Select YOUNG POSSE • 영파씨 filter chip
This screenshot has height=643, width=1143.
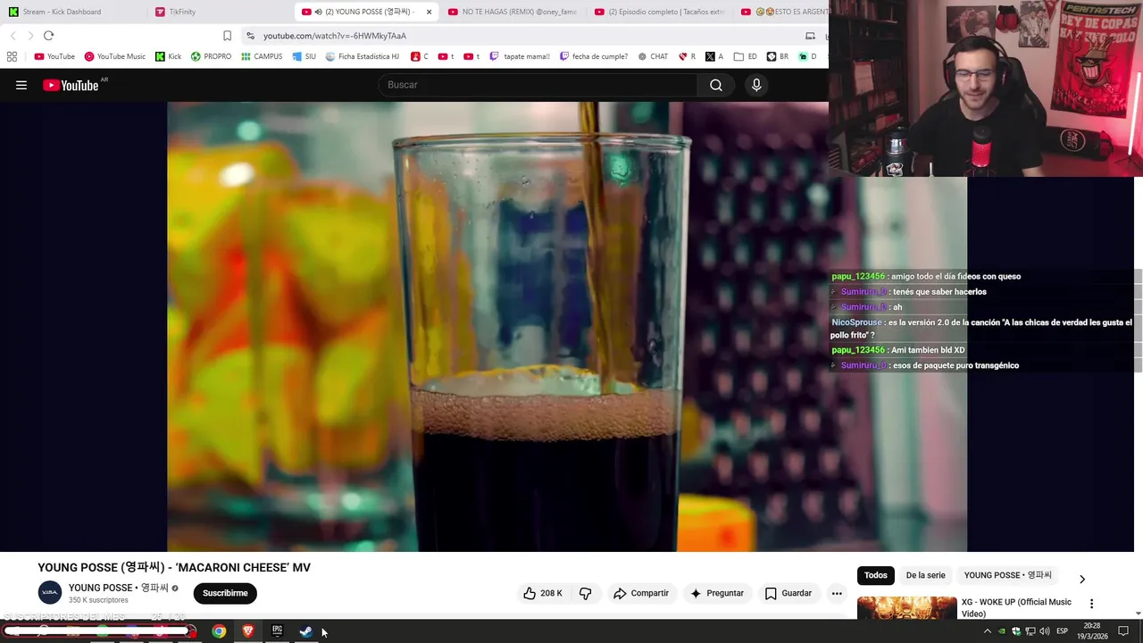click(1007, 575)
